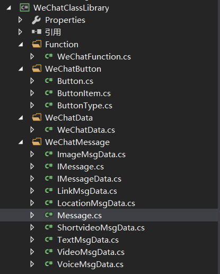
Task: Click C# icon beside IMessageData.cs
Action: click(49, 178)
